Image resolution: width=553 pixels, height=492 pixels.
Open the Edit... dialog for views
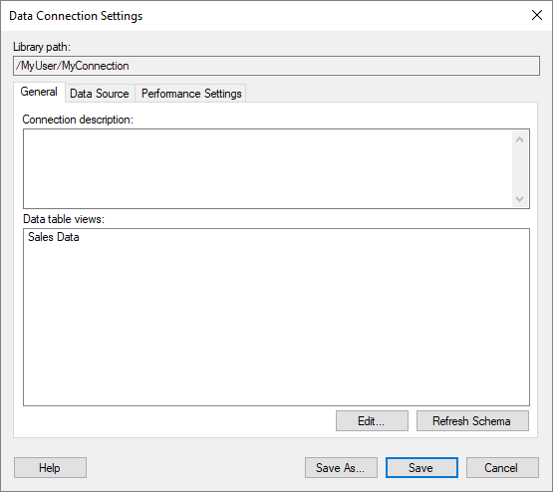(x=372, y=421)
